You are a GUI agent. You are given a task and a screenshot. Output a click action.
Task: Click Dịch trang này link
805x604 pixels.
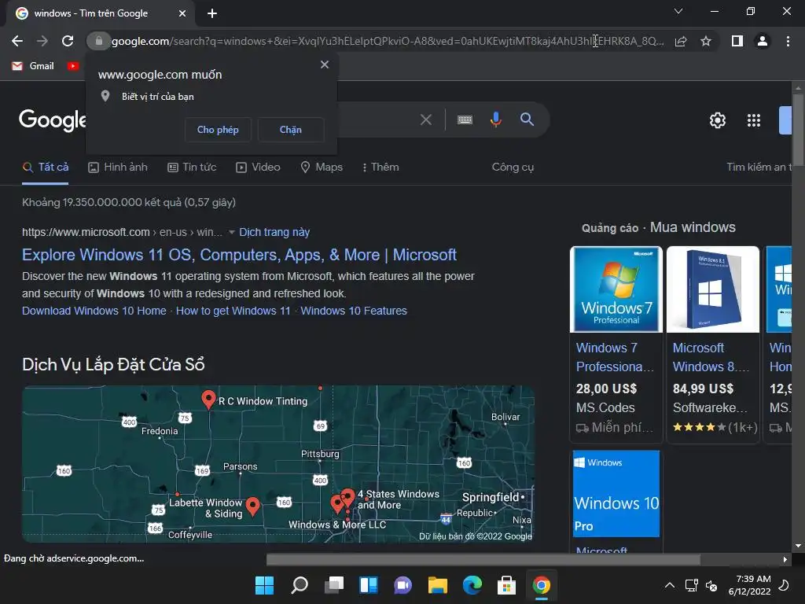tap(274, 232)
